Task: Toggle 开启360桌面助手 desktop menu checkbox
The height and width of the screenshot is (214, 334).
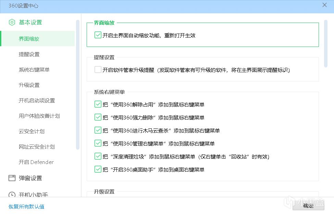Action: click(x=98, y=169)
